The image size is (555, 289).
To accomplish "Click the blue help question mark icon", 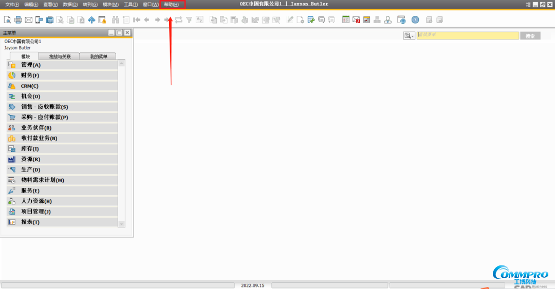I will (415, 20).
